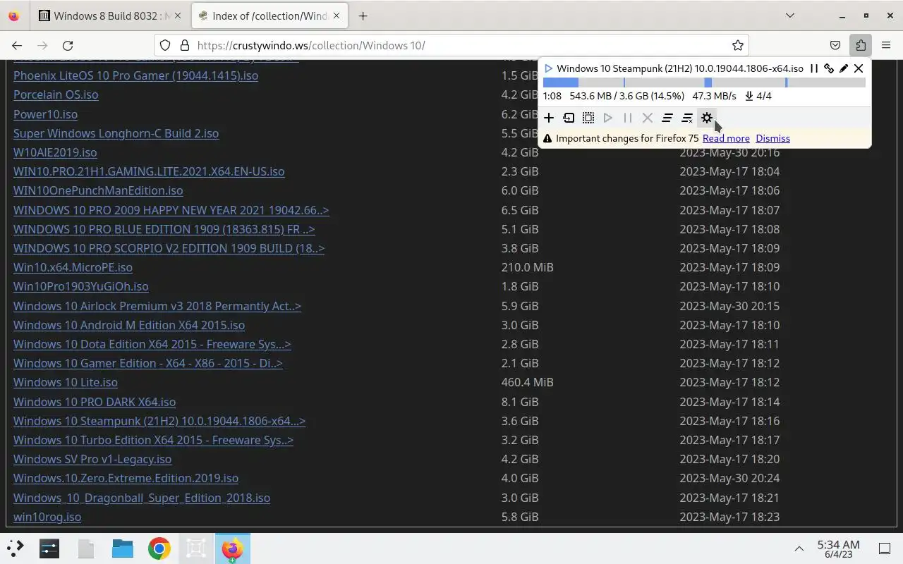The width and height of the screenshot is (903, 564).
Task: Open the downloads list lines icon
Action: point(667,118)
